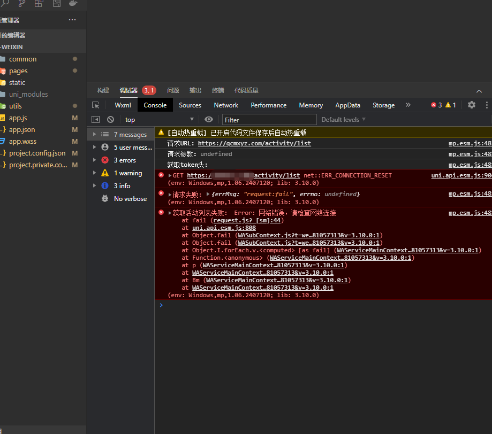Screen dimensions: 492x434
Task: Open the Memory tab
Action: (x=311, y=105)
